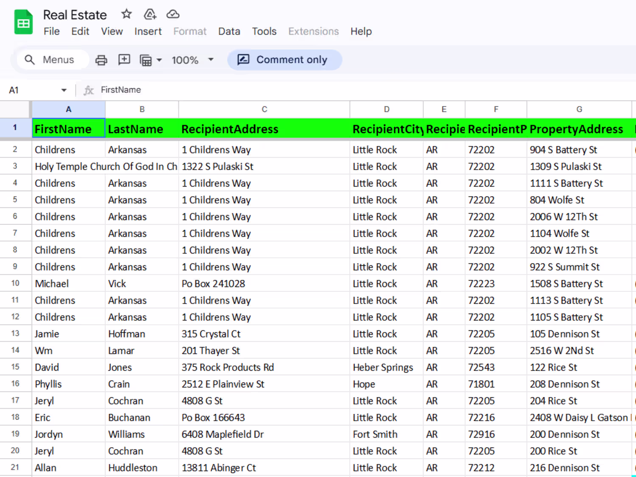Click the Google Sheets home icon
The image size is (636, 477).
(x=23, y=22)
